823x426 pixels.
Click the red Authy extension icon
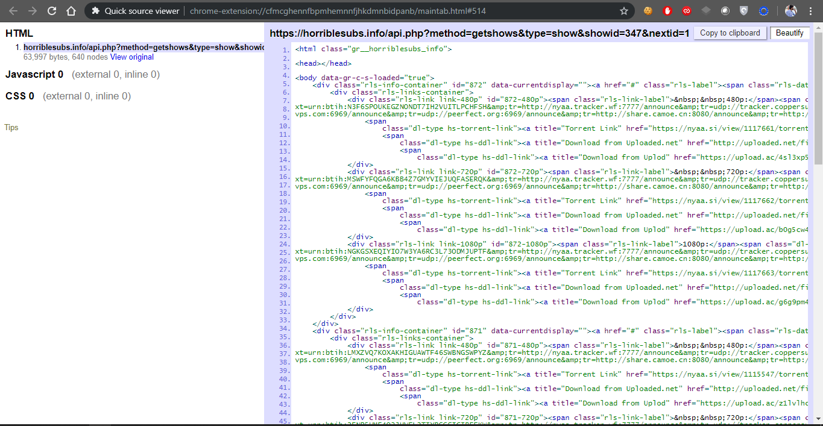(686, 11)
